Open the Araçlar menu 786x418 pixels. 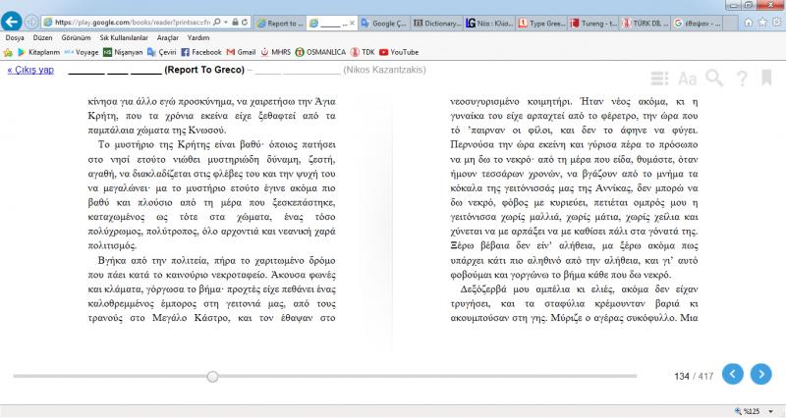click(x=167, y=37)
